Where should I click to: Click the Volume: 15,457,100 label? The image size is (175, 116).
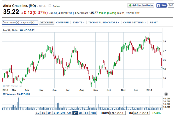click(x=18, y=94)
